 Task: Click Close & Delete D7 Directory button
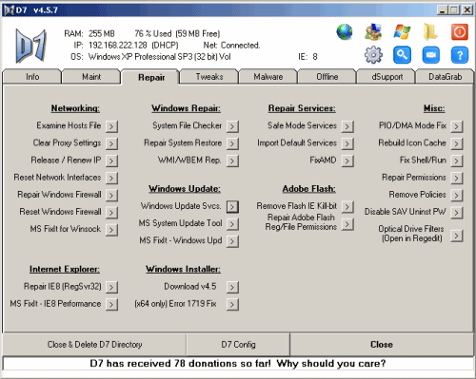(94, 344)
